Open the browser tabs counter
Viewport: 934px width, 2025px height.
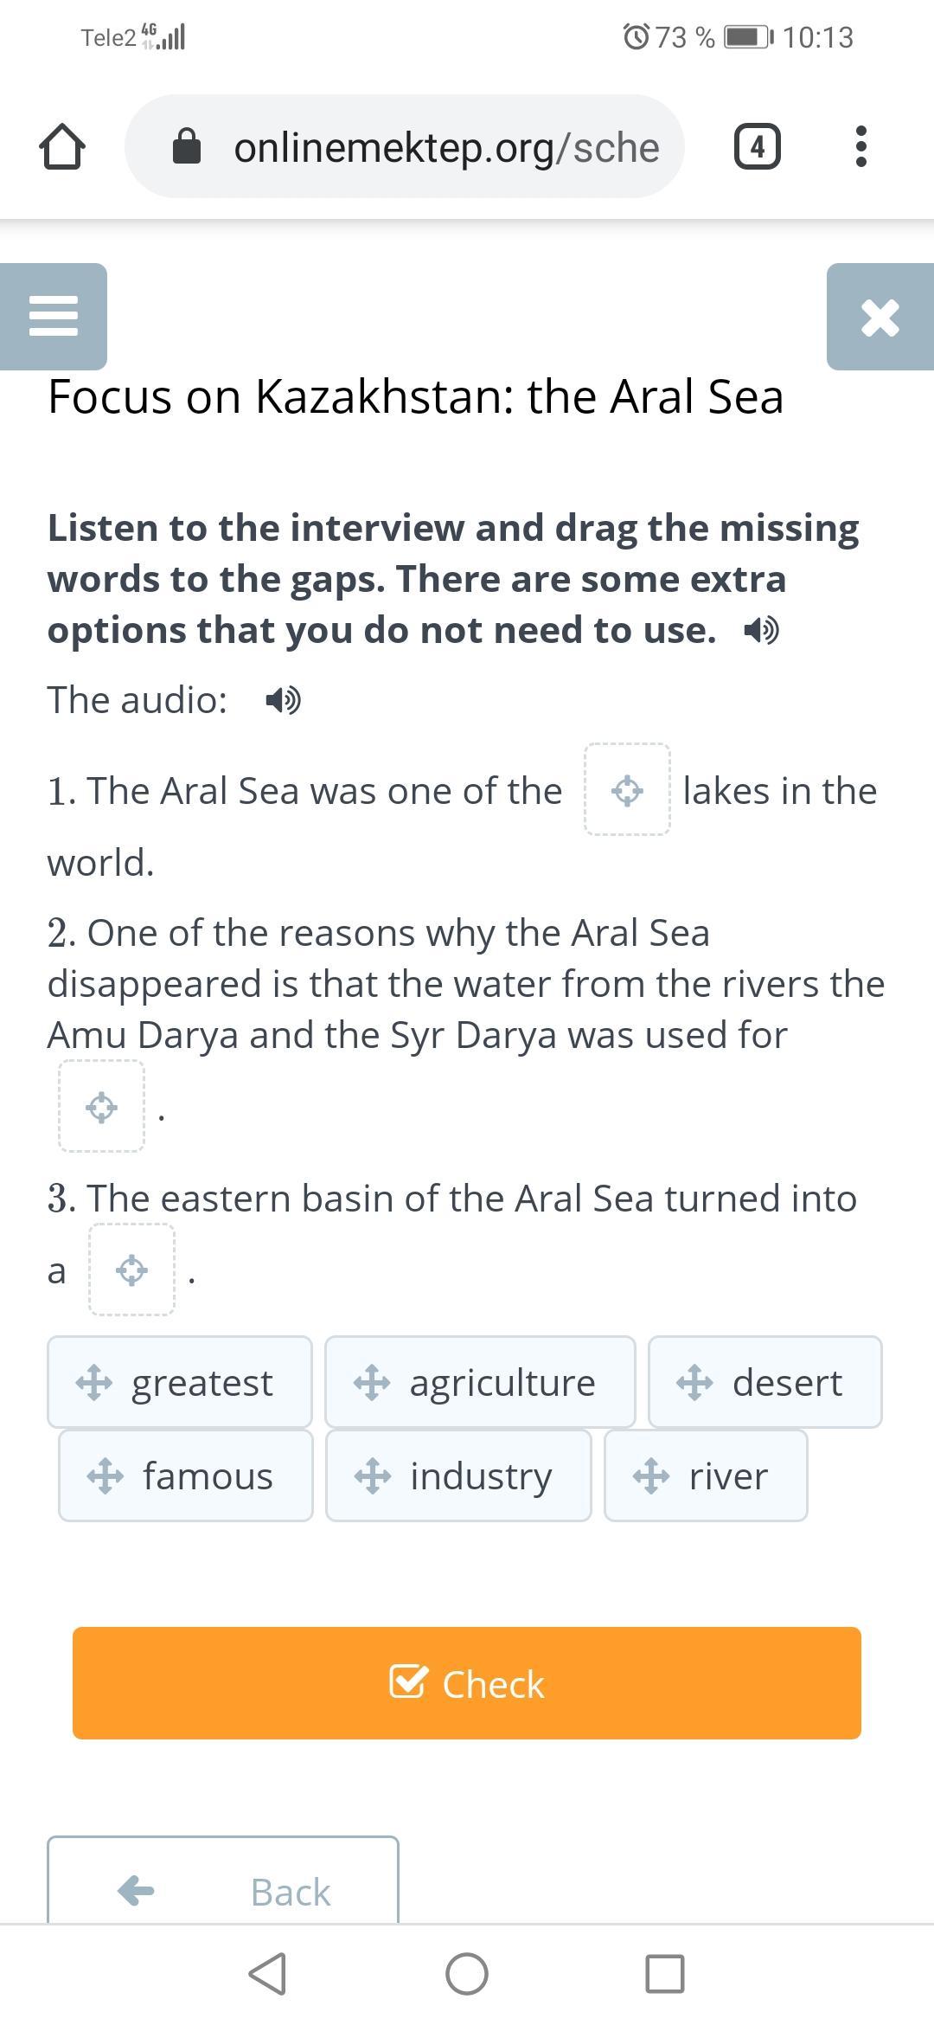pyautogui.click(x=757, y=146)
